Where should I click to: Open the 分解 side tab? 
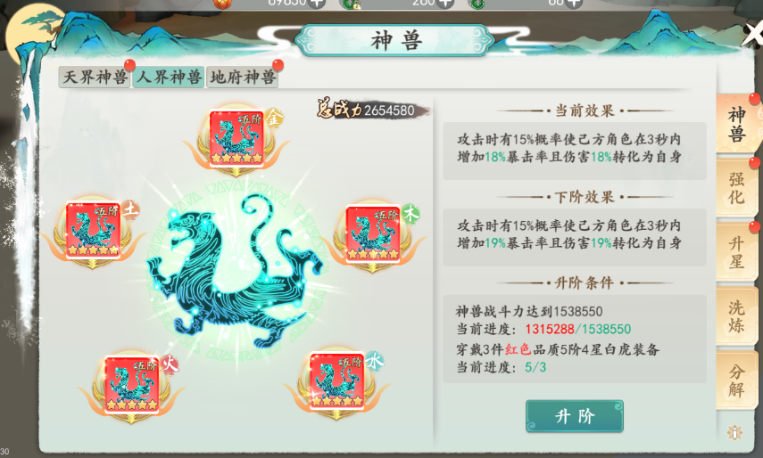pyautogui.click(x=737, y=380)
